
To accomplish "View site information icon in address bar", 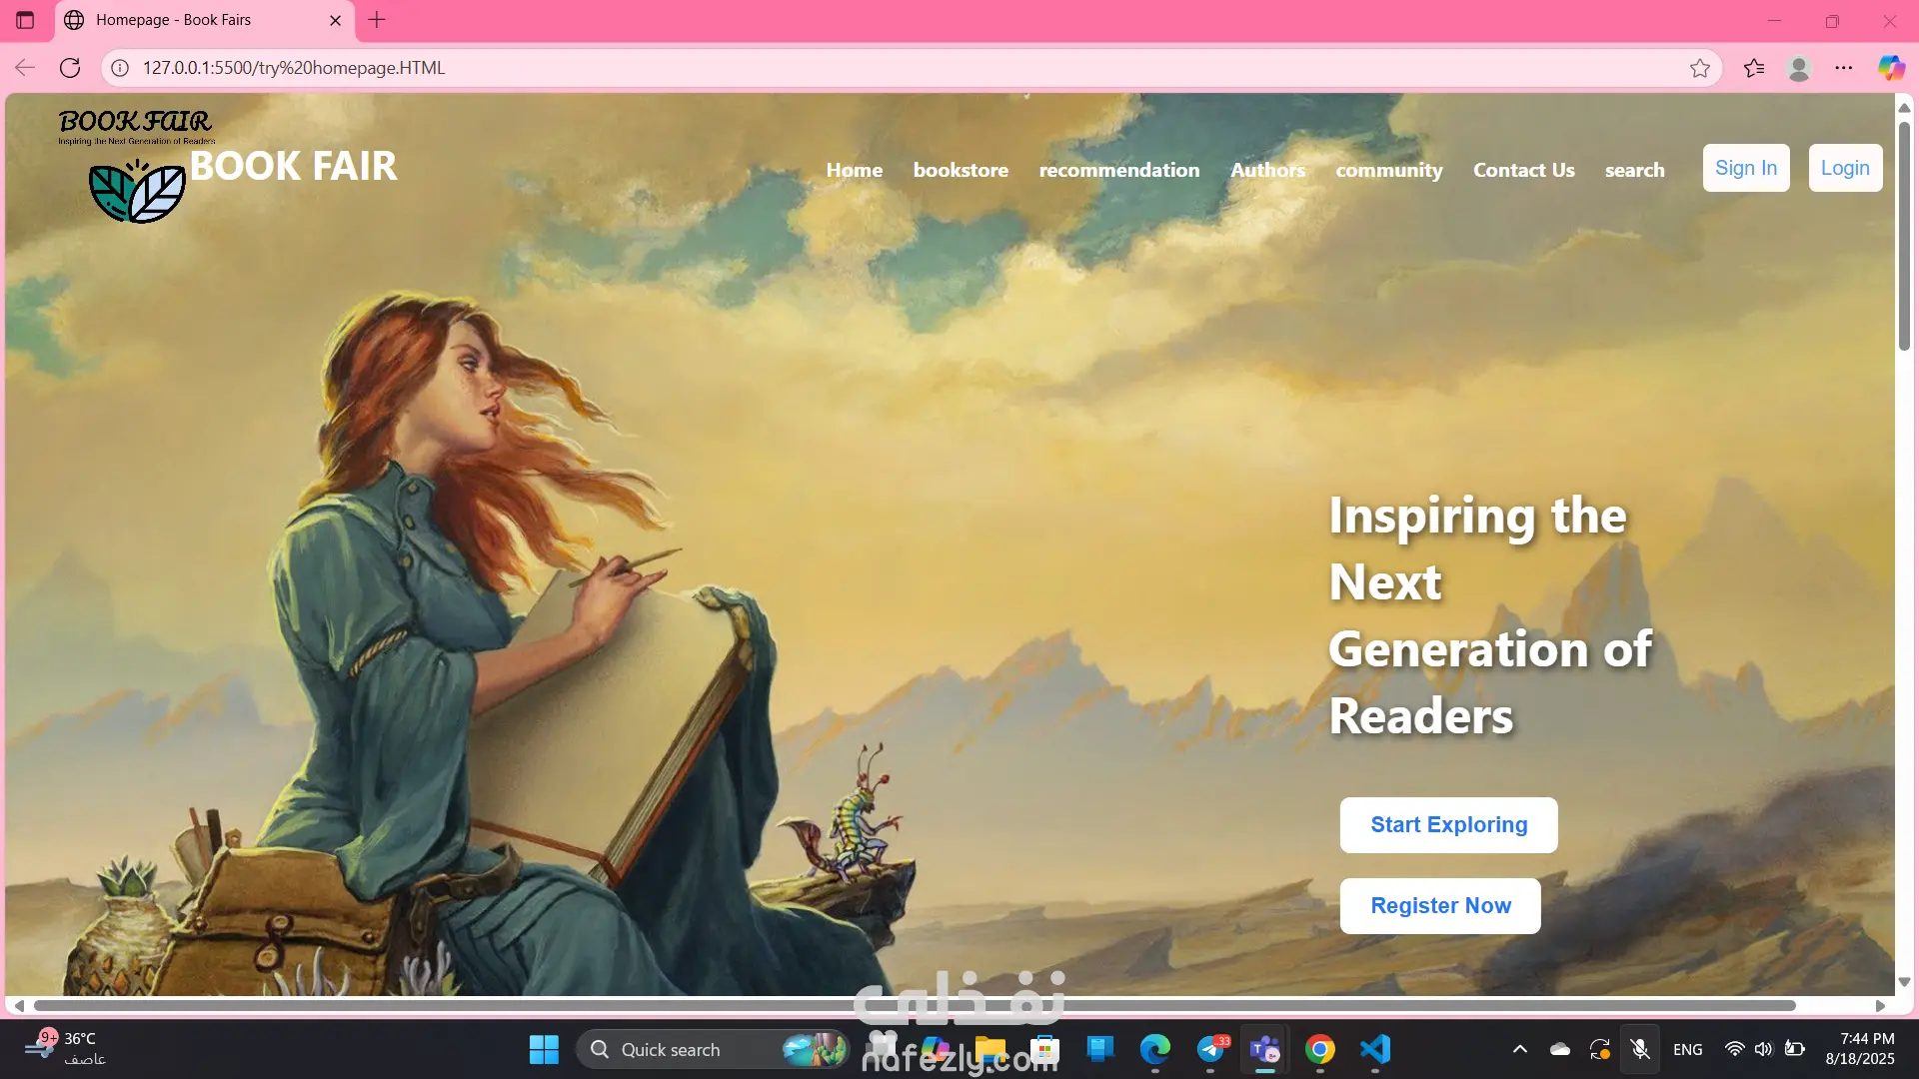I will (x=120, y=68).
